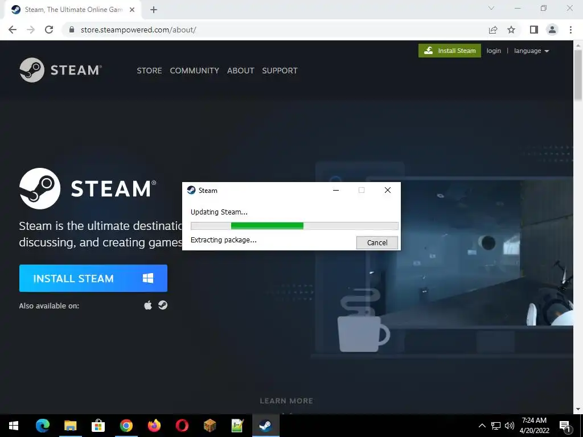Open the Chrome side panel icon
The width and height of the screenshot is (583, 437).
coord(534,30)
